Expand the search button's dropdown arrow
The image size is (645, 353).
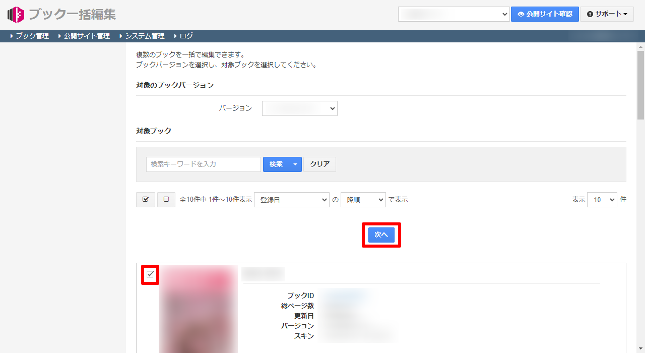click(x=296, y=164)
